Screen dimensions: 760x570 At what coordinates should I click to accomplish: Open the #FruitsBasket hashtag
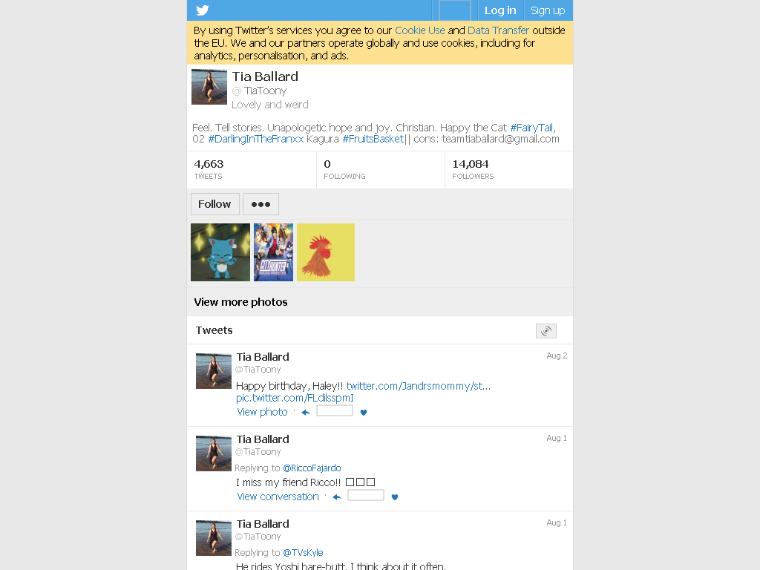(x=373, y=139)
